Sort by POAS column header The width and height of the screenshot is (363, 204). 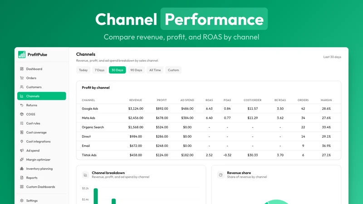point(227,100)
